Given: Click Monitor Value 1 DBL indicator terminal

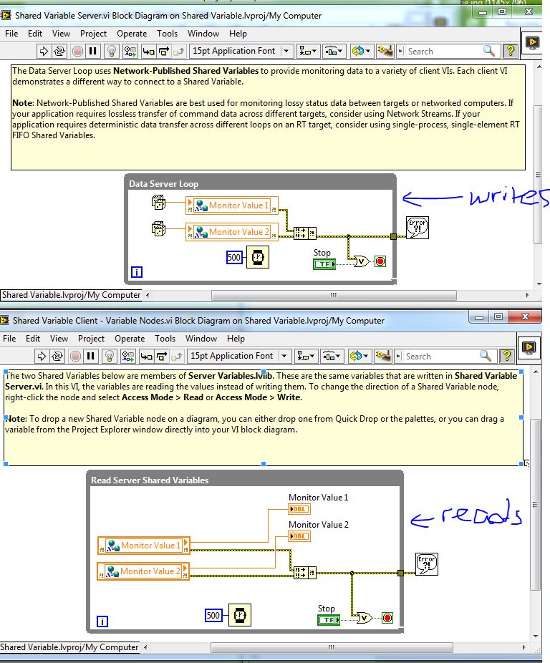Looking at the screenshot, I should click(x=299, y=509).
